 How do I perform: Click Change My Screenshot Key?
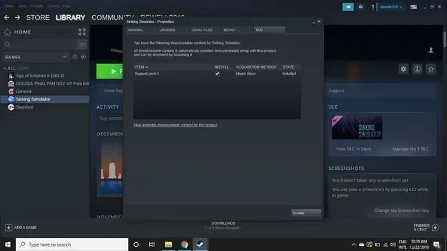401,210
